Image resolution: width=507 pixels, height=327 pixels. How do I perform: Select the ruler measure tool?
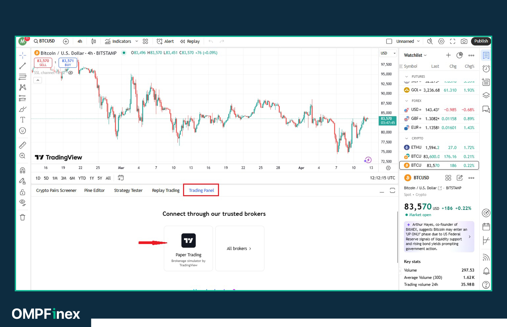[x=23, y=145]
